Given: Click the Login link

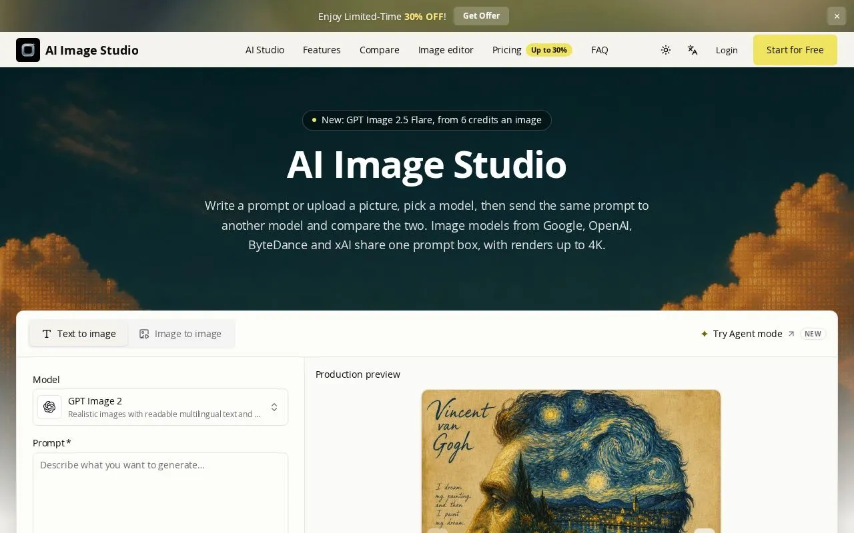Looking at the screenshot, I should [x=727, y=50].
